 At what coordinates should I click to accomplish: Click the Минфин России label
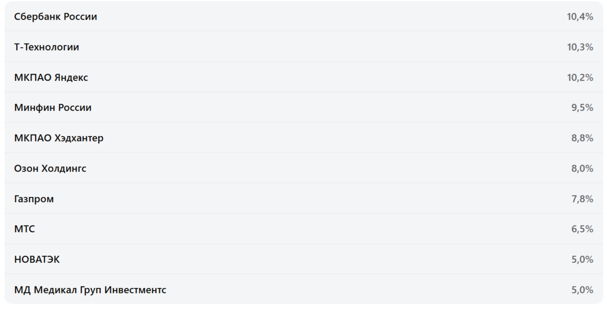(53, 107)
